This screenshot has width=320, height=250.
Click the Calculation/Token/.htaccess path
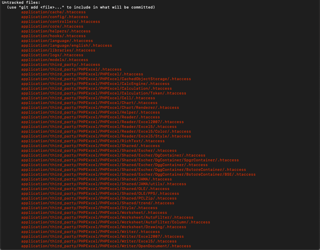click(x=104, y=93)
